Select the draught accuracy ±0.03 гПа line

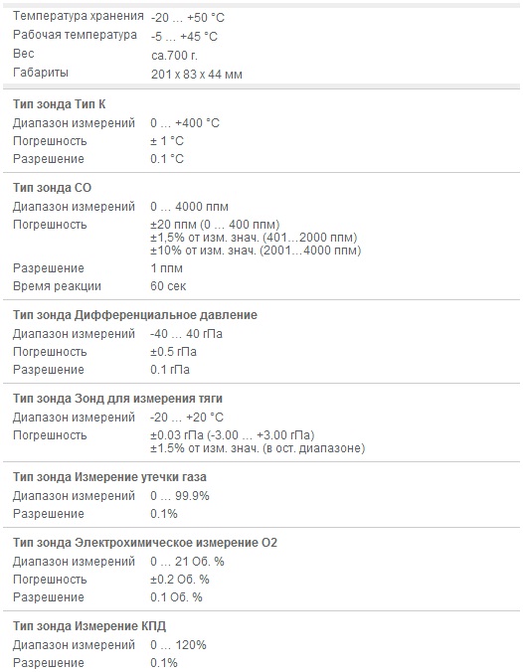coord(233,435)
